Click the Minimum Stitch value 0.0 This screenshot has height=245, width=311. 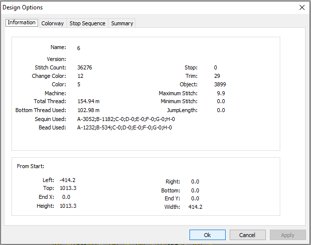(x=221, y=101)
